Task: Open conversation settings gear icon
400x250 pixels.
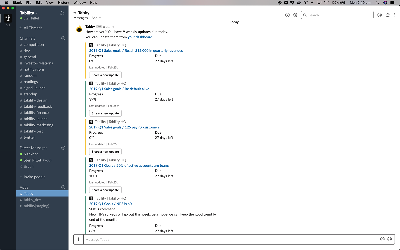Action: [295, 15]
